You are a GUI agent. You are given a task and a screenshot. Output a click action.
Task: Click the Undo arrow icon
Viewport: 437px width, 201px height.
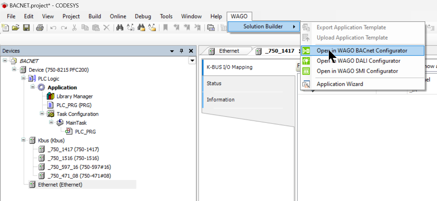point(53,28)
